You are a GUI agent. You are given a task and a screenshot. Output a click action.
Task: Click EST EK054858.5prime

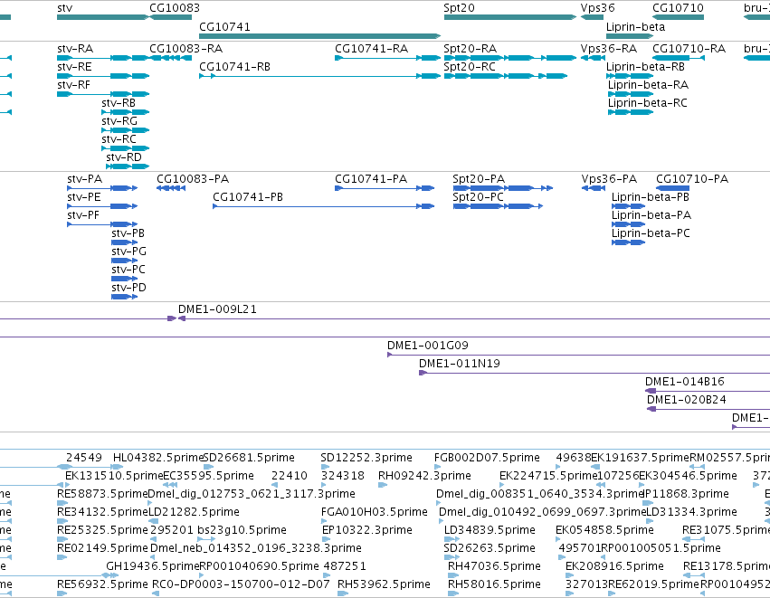click(560, 539)
